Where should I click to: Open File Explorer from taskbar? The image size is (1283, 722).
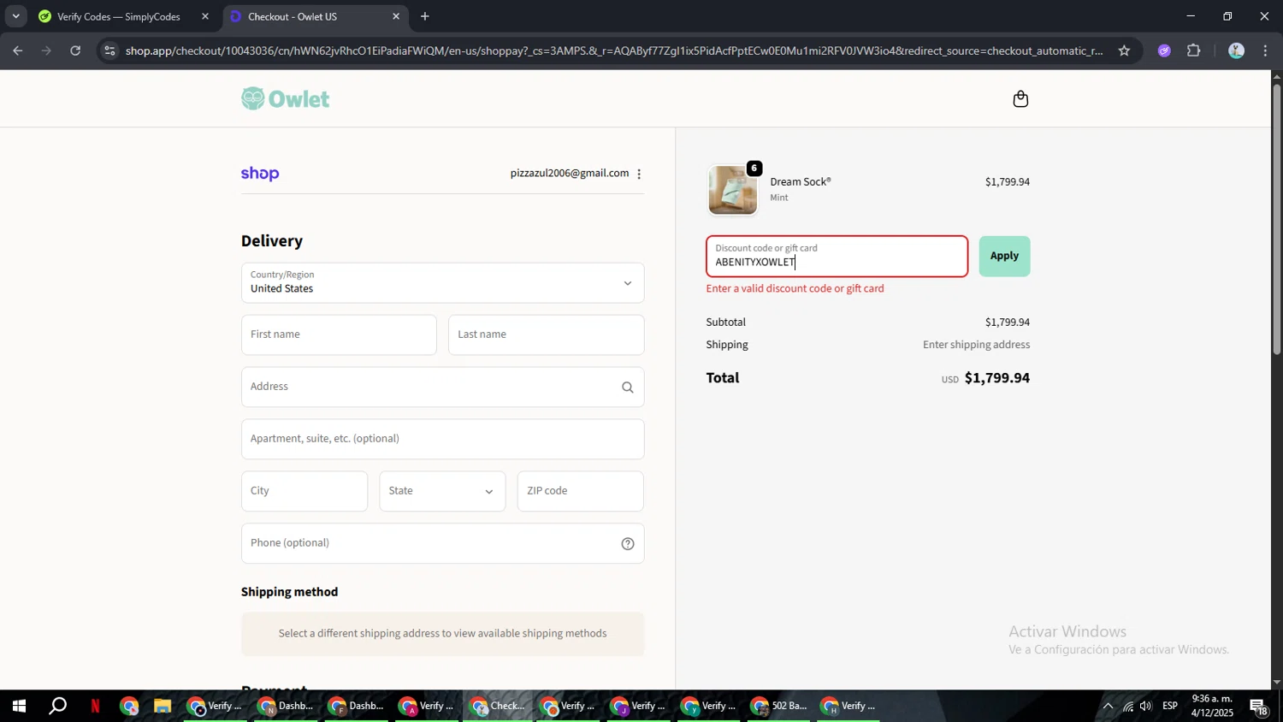click(x=163, y=707)
